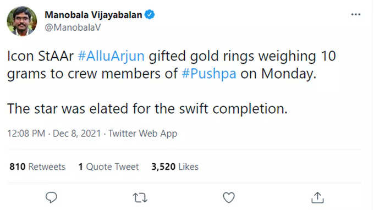This screenshot has width=374, height=210.
Task: View the 1 Quote Tweet
Action: (108, 167)
